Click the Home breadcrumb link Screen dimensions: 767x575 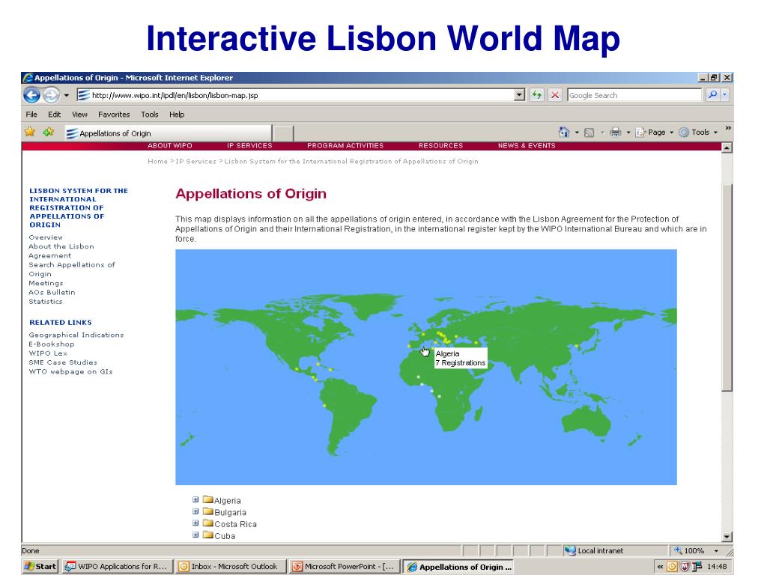point(157,162)
